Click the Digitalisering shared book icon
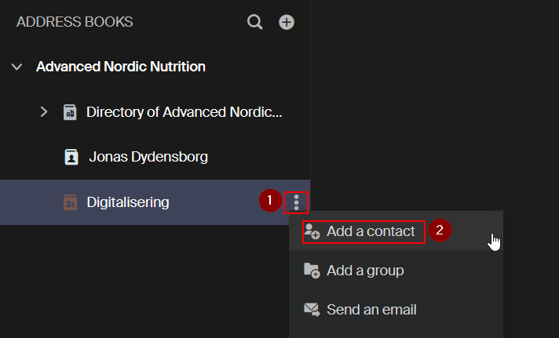 (71, 202)
